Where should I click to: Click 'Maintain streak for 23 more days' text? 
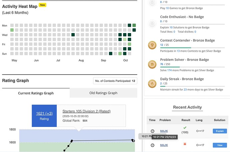[192, 90]
